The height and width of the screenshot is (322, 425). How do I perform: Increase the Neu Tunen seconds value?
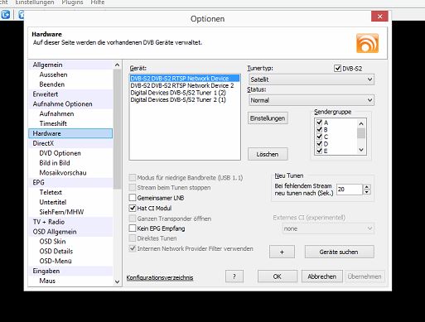coord(367,187)
